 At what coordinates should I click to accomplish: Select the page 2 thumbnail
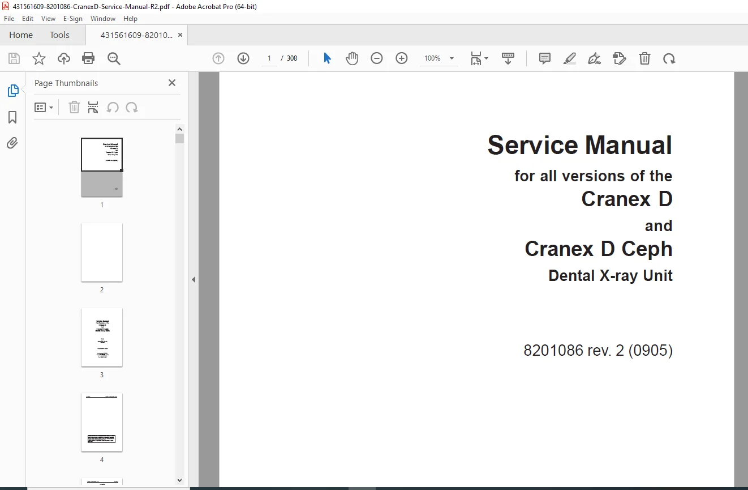[x=102, y=252]
